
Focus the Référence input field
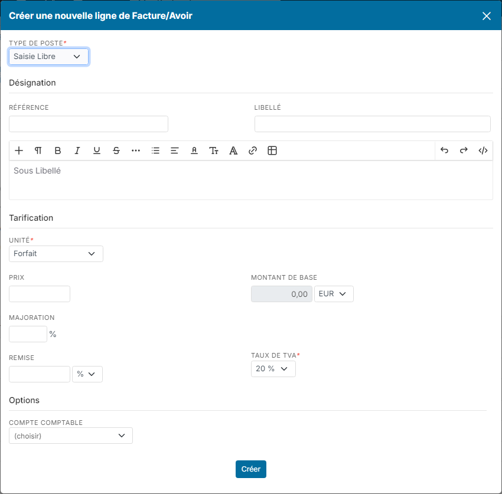pos(89,124)
